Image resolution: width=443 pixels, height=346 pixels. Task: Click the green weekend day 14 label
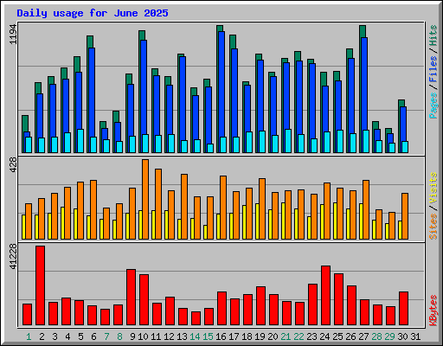coord(195,336)
